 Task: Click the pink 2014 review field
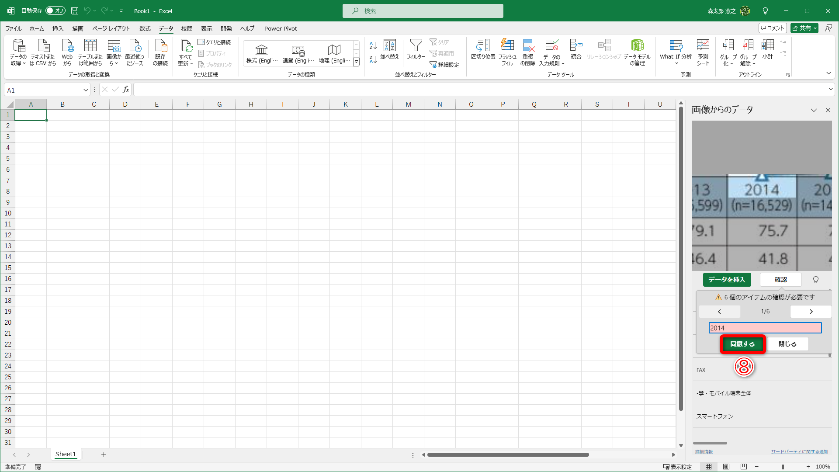pyautogui.click(x=765, y=328)
